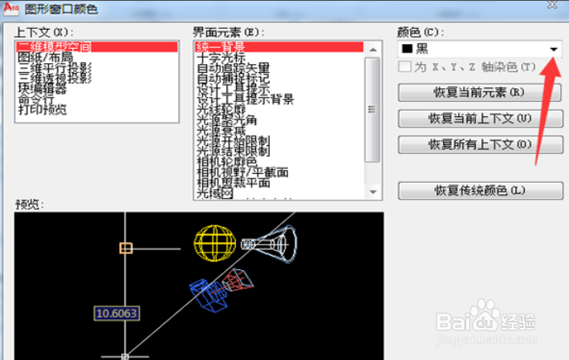Select 二维模型空间 in context list
Screen dimensions: 569x360
click(97, 47)
